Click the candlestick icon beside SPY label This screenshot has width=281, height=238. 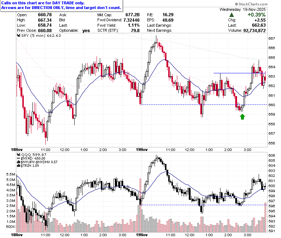(18, 35)
